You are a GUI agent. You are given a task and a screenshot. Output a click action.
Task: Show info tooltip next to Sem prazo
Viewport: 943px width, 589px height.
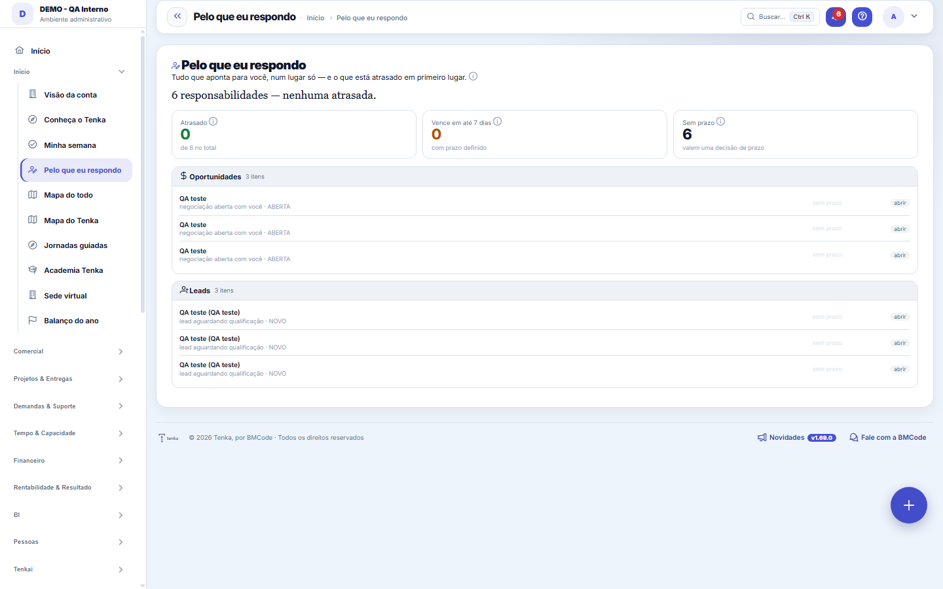721,122
